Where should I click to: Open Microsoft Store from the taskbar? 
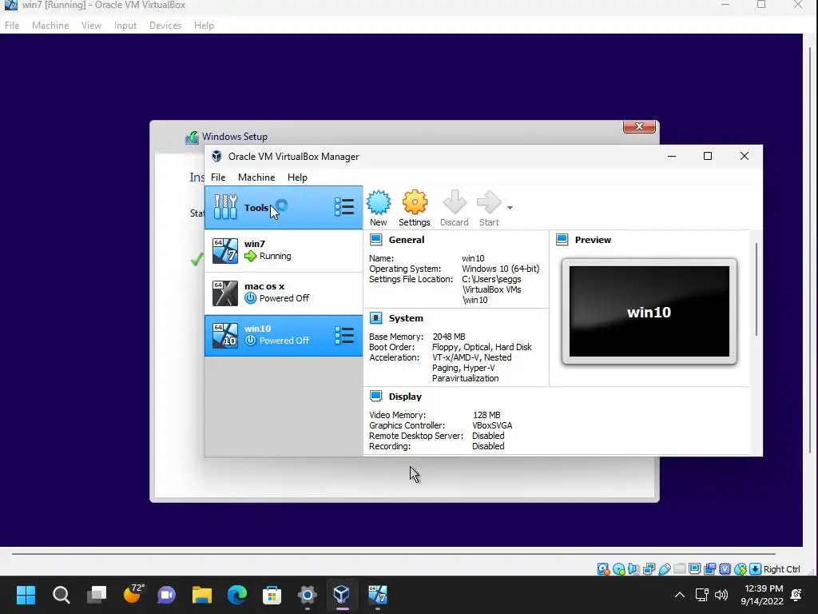[272, 595]
